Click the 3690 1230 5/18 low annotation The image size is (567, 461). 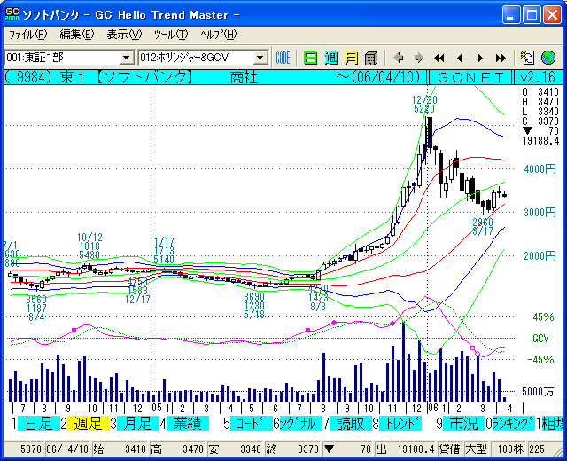[x=254, y=305]
